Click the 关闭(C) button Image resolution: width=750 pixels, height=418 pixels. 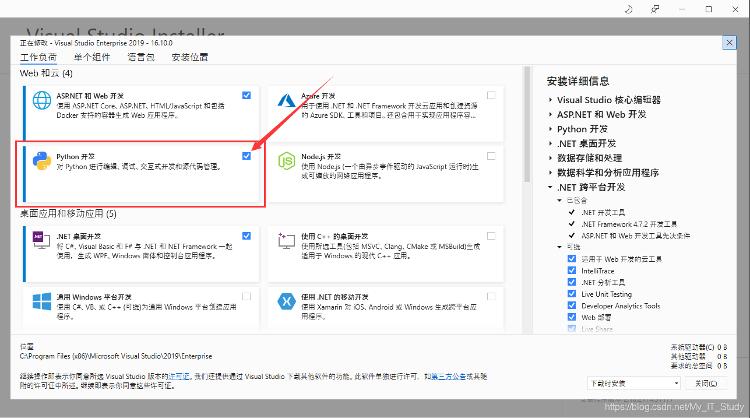point(706,383)
